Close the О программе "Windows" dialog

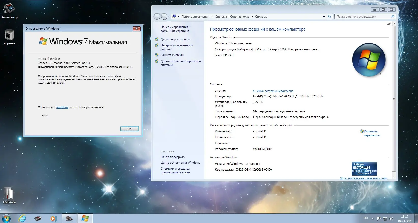click(x=137, y=29)
